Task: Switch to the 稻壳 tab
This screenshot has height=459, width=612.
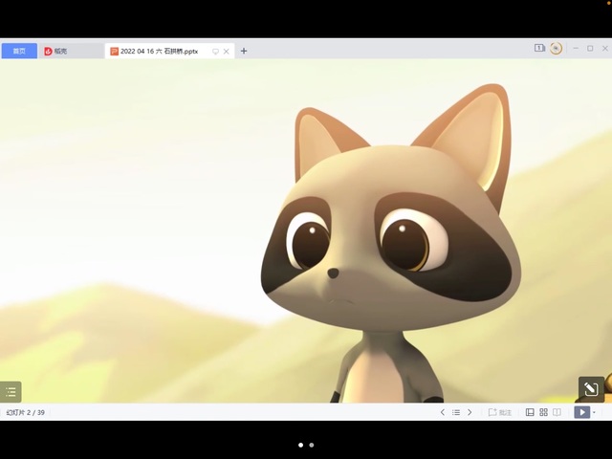Action: click(x=59, y=51)
